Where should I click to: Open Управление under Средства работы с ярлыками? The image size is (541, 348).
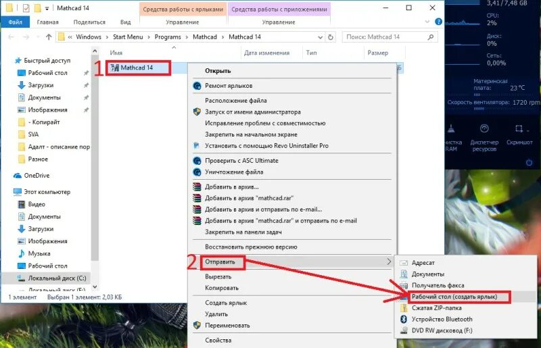tap(183, 22)
